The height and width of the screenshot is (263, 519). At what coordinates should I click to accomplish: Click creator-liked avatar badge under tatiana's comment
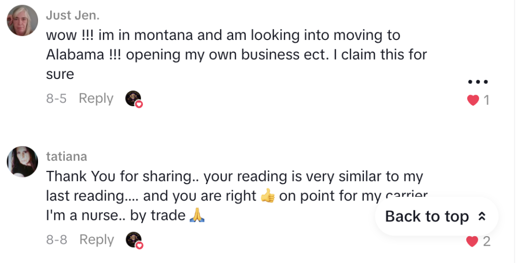coord(134,240)
